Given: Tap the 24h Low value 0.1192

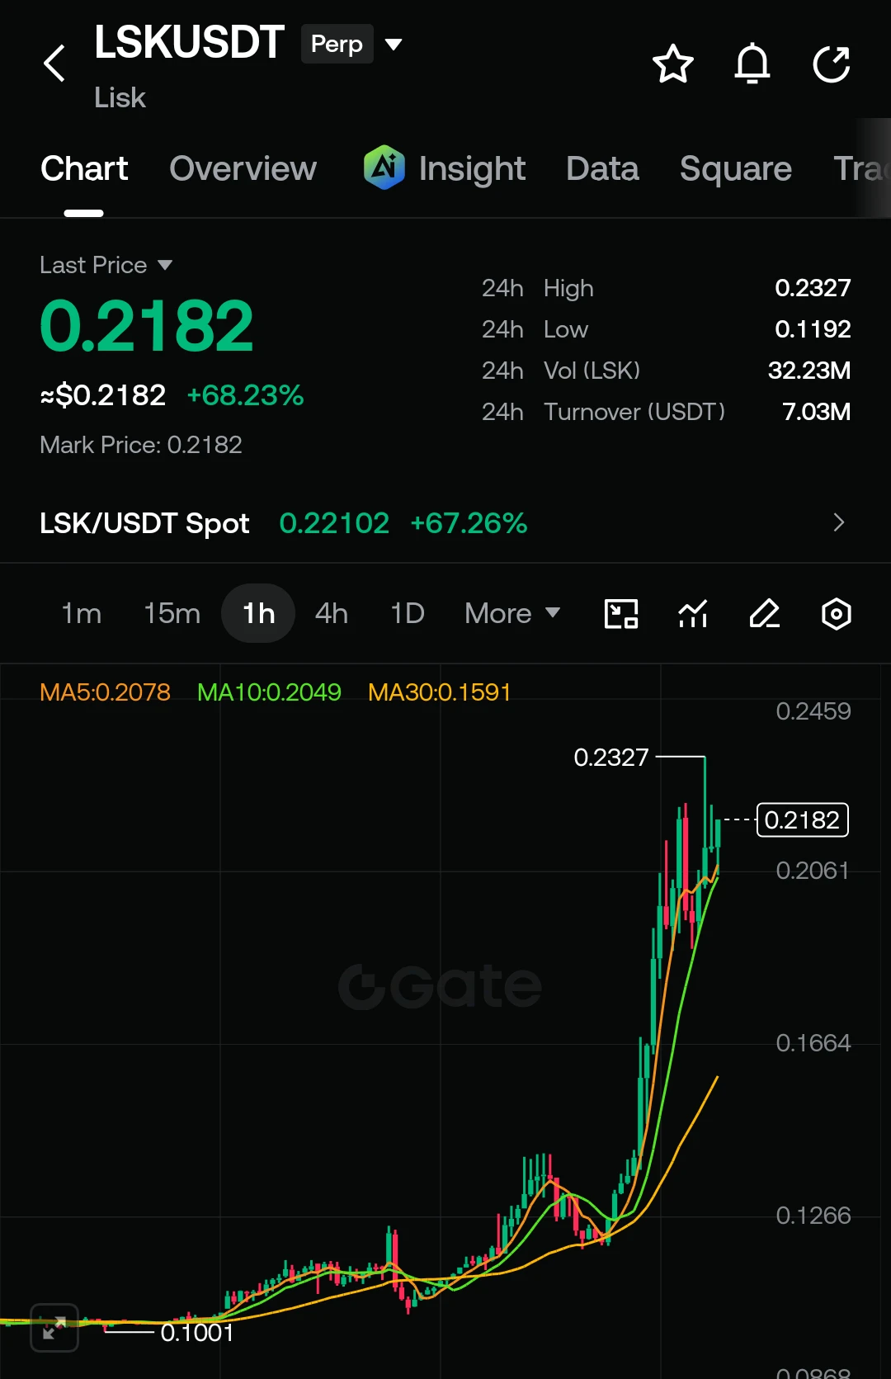Looking at the screenshot, I should click(813, 329).
